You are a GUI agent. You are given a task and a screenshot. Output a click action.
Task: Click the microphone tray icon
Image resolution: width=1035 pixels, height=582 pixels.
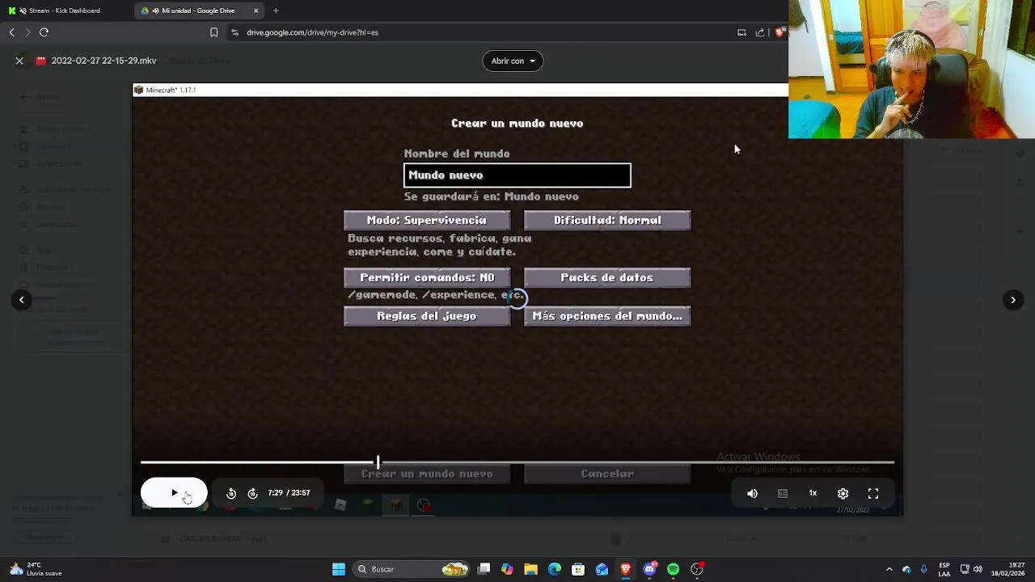(923, 569)
